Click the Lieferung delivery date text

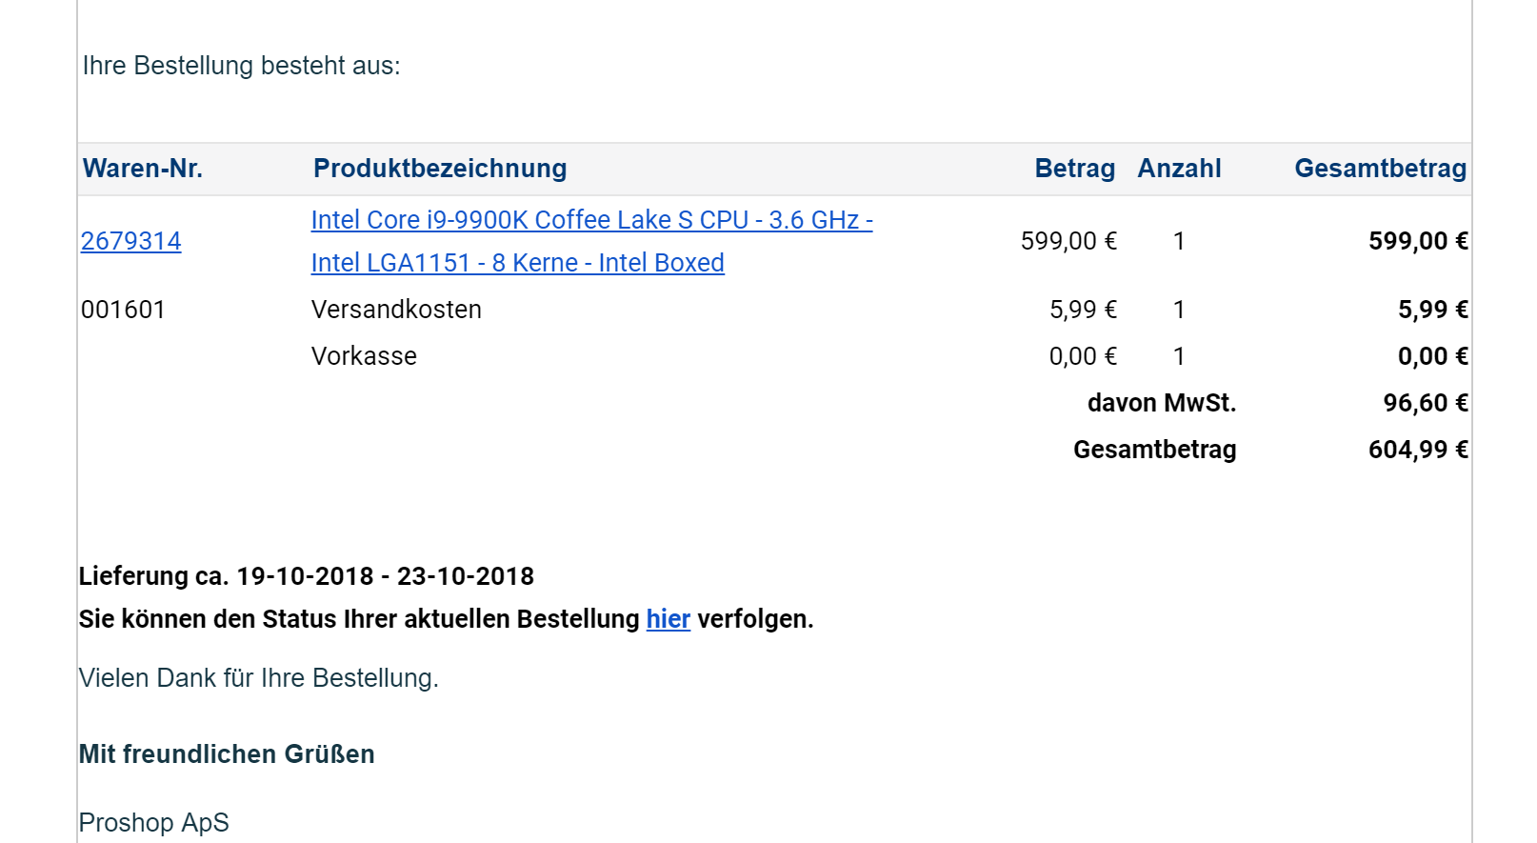pyautogui.click(x=307, y=576)
